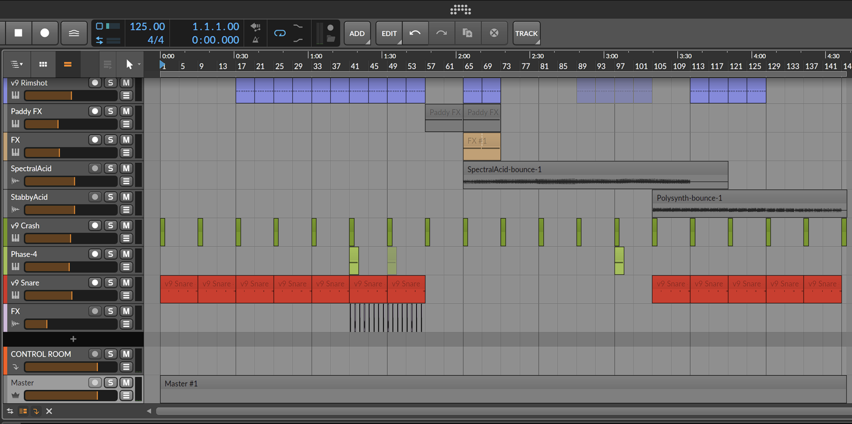Mute the Master track

pos(126,382)
